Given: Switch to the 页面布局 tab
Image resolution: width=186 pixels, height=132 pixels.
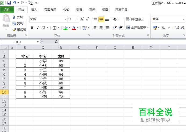Looking at the screenshot, I should (50, 10).
